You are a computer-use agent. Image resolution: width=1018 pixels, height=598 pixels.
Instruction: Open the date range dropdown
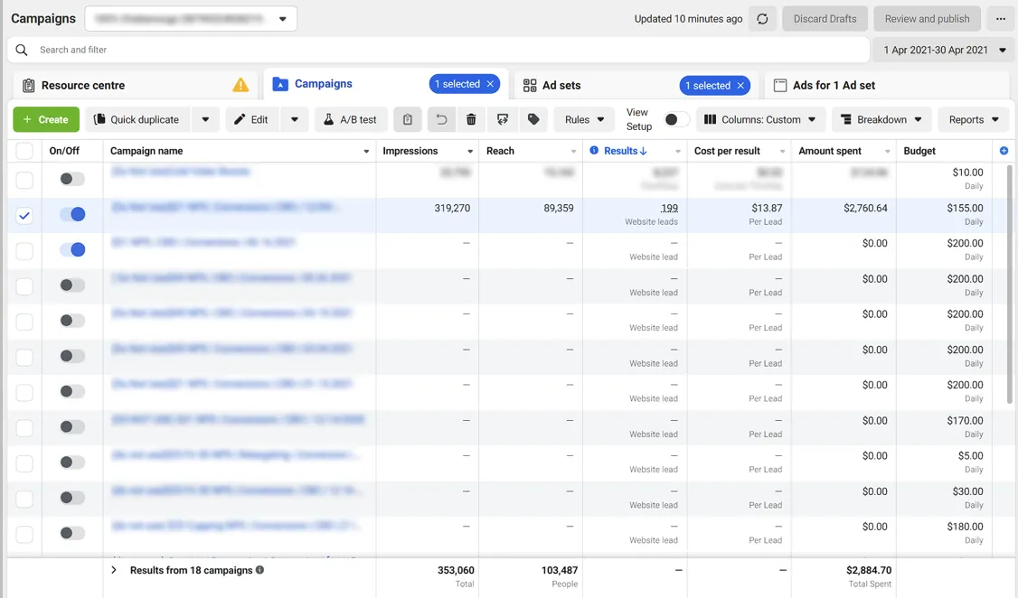click(945, 50)
